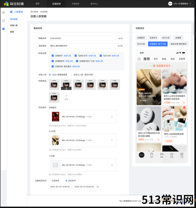Remove the 1:1方图 material file with X

click(x=112, y=165)
